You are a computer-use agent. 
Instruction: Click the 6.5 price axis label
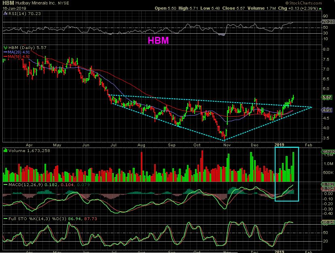[x=326, y=79]
